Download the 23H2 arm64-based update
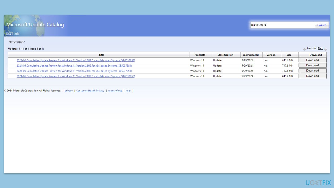 point(312,76)
